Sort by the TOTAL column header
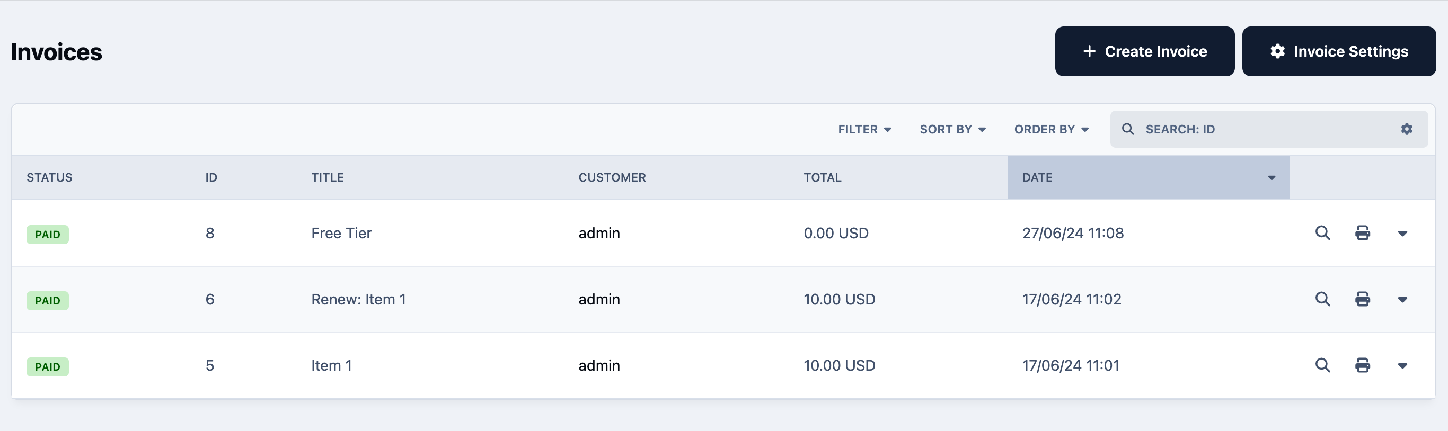The image size is (1448, 431). tap(823, 177)
